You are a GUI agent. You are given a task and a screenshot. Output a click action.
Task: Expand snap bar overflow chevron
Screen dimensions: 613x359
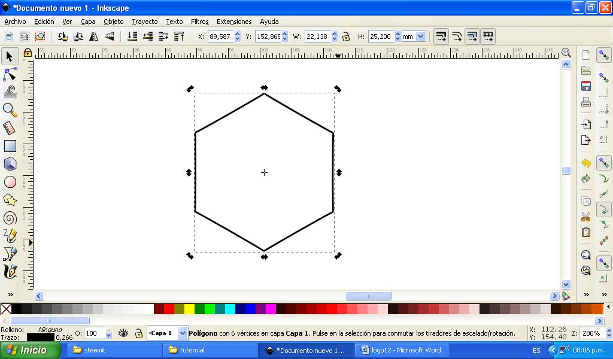(x=604, y=294)
